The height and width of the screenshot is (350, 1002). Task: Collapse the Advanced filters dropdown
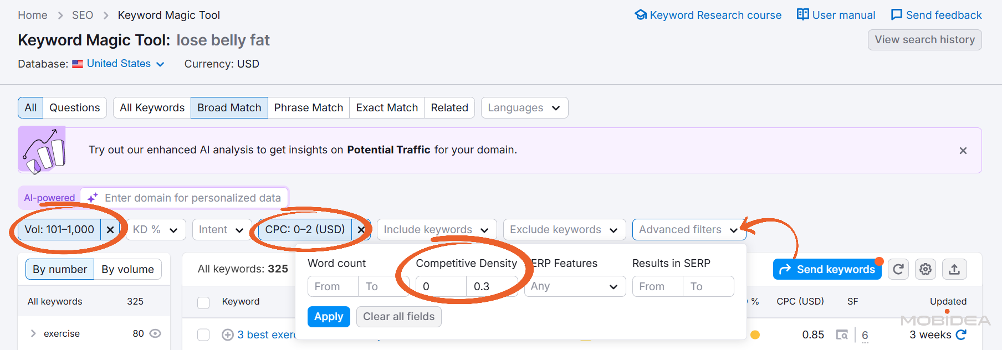tap(689, 229)
